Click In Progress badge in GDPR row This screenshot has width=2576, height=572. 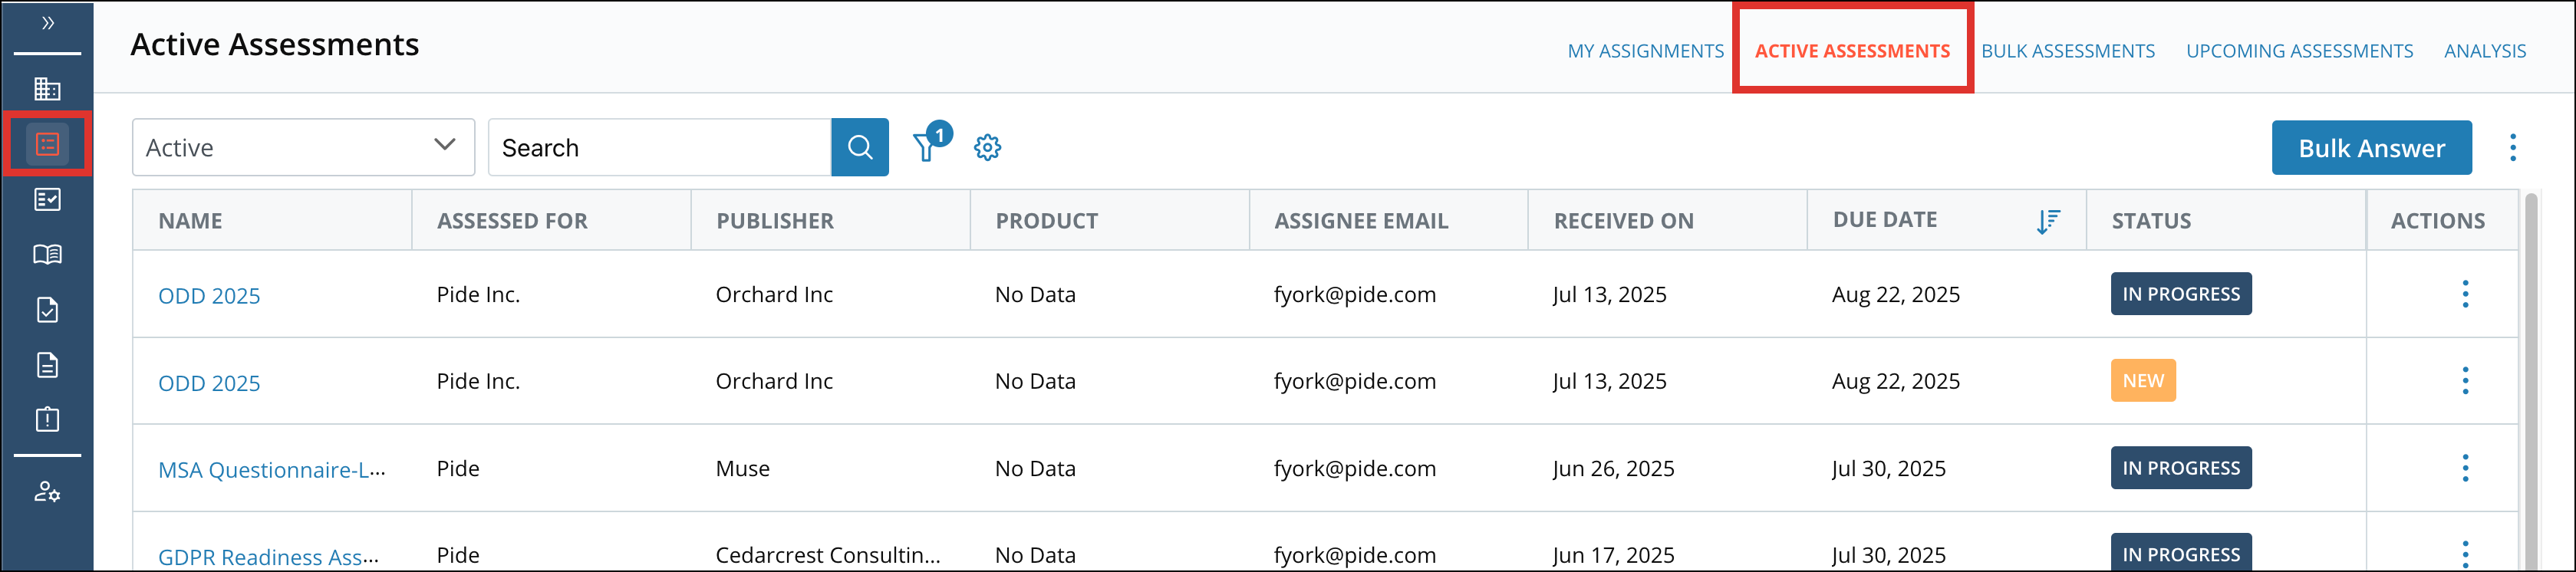point(2181,552)
